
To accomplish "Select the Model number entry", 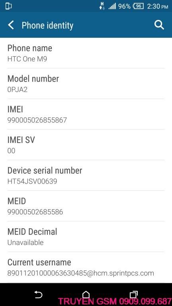I will (86, 84).
